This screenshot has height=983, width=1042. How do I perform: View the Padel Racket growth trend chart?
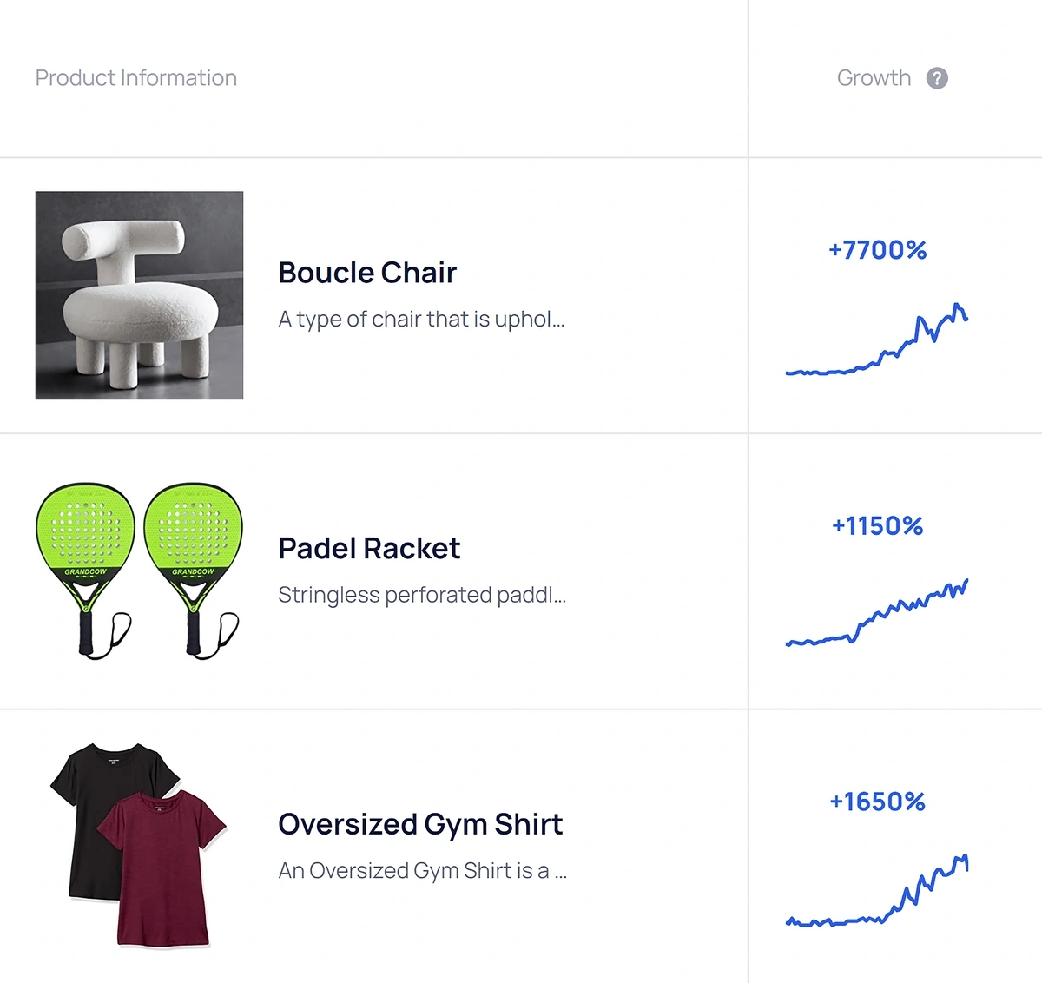[877, 613]
